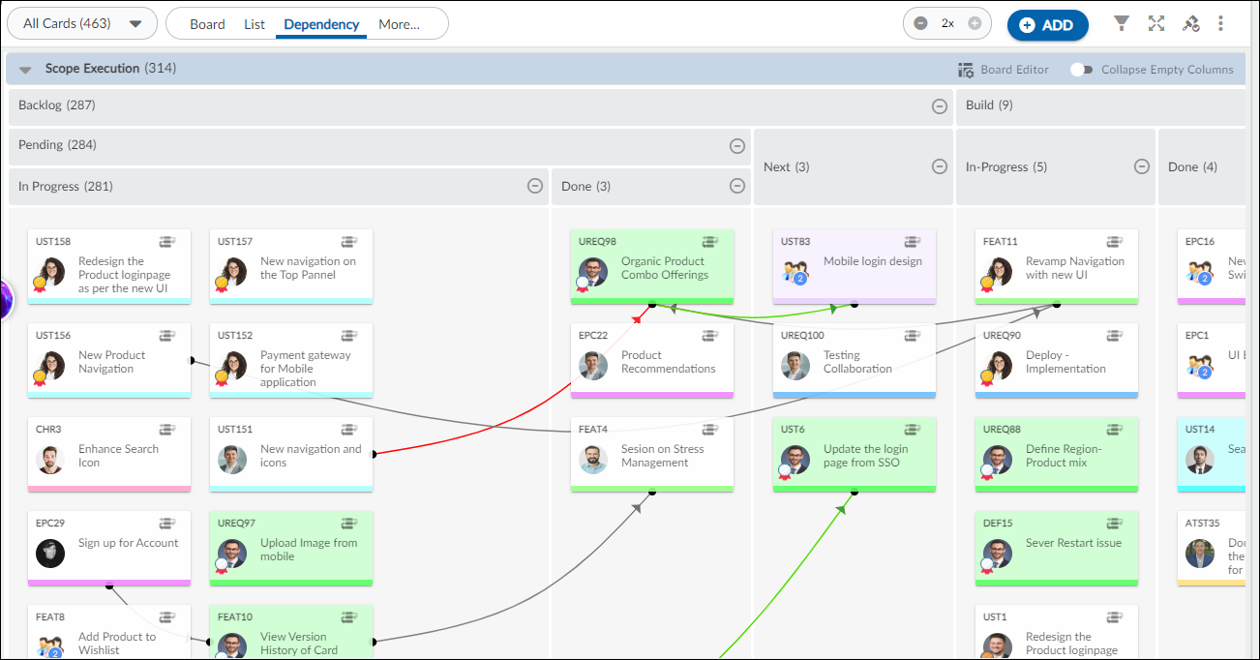
Task: Click the ADD button
Action: coord(1047,24)
